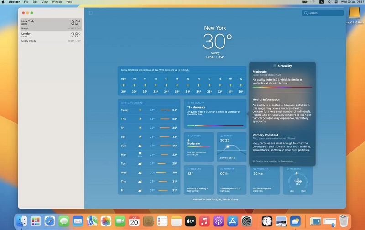Click the sun icon for the Now hour
Screen dimensions: 365x230
point(123,85)
